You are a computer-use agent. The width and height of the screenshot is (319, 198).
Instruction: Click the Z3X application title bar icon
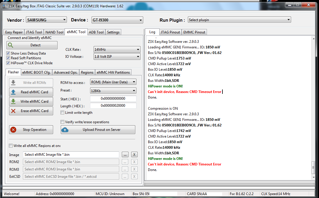(4, 6)
